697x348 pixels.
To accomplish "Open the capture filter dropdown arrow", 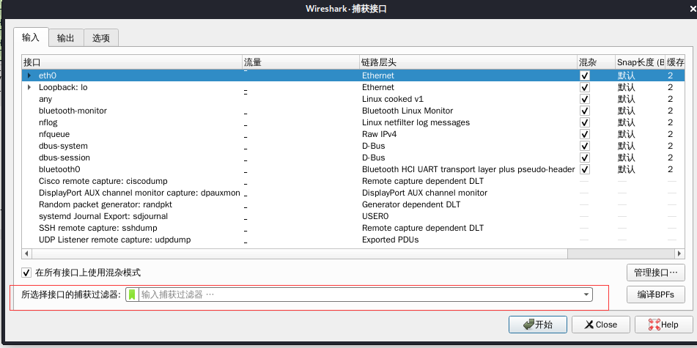I will (x=586, y=295).
